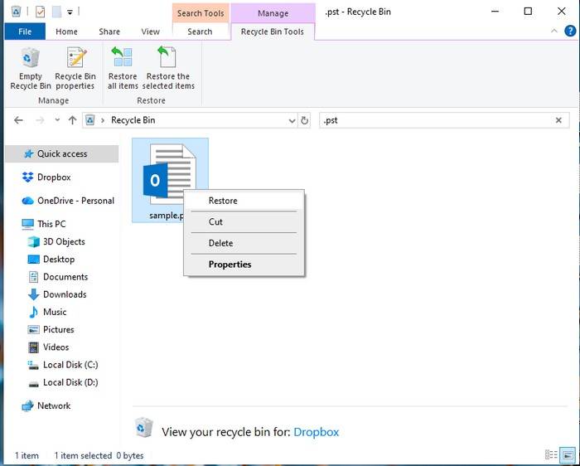Open Customize Quick Access Toolbar dropdown

[x=70, y=12]
